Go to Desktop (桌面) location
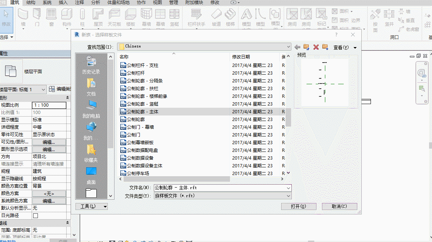Viewport: 432px width, 242px height. click(x=91, y=176)
